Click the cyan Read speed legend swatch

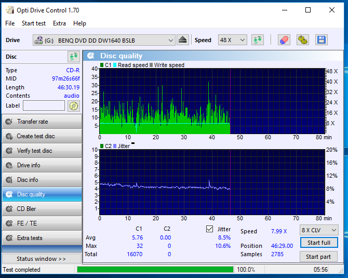[x=115, y=65]
